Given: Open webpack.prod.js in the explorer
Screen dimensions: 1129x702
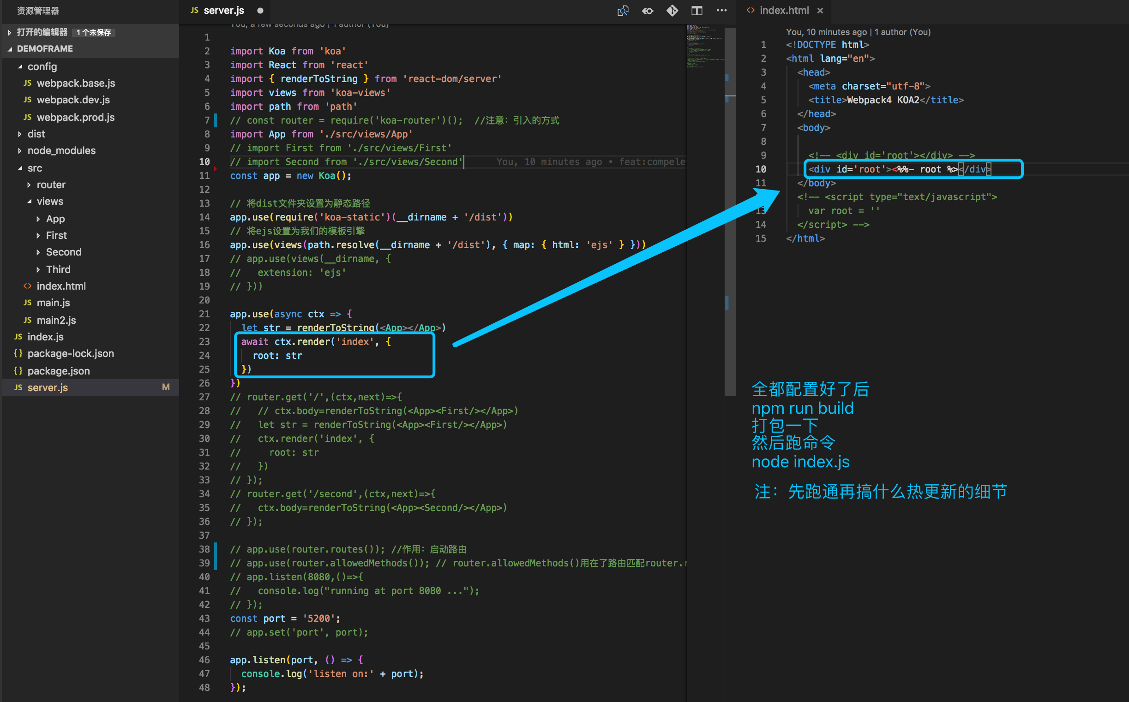Looking at the screenshot, I should (x=90, y=117).
